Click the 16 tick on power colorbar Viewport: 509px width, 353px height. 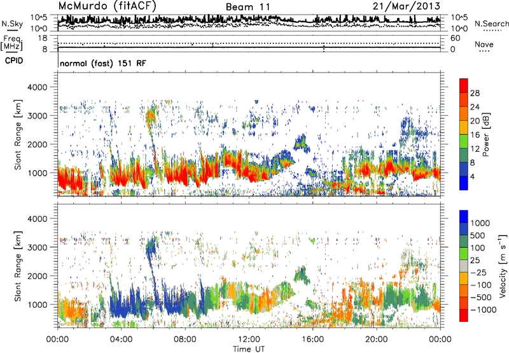click(475, 135)
